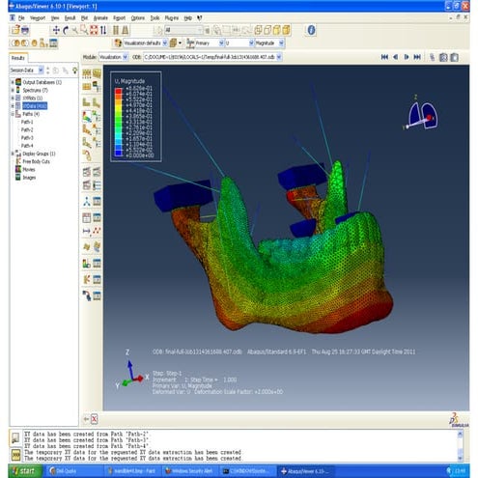Collapse the Paths tree node
The image size is (478, 478).
(13, 114)
